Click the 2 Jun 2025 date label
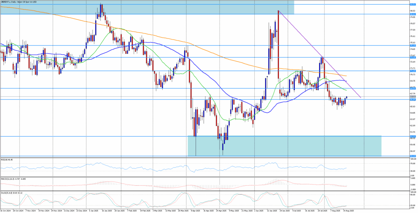 pyautogui.click(x=259, y=210)
